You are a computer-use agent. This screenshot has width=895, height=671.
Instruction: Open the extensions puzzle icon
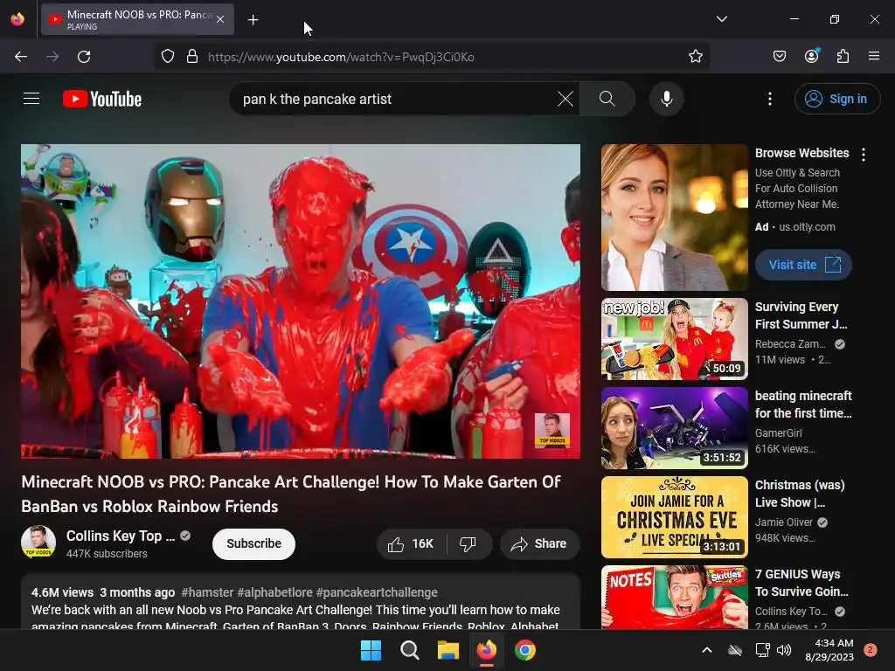(843, 57)
